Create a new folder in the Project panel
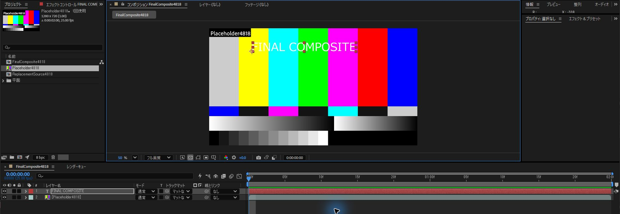The image size is (620, 214). tap(12, 157)
